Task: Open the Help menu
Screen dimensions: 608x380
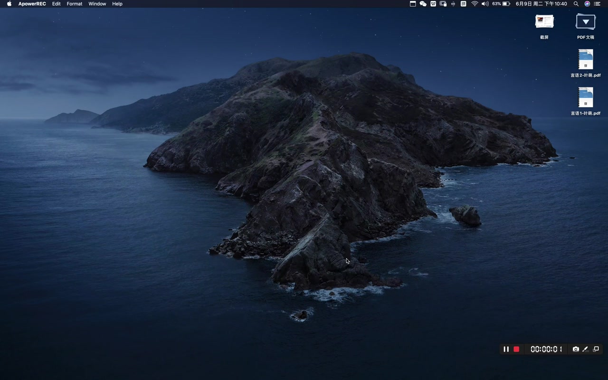Action: tap(117, 4)
